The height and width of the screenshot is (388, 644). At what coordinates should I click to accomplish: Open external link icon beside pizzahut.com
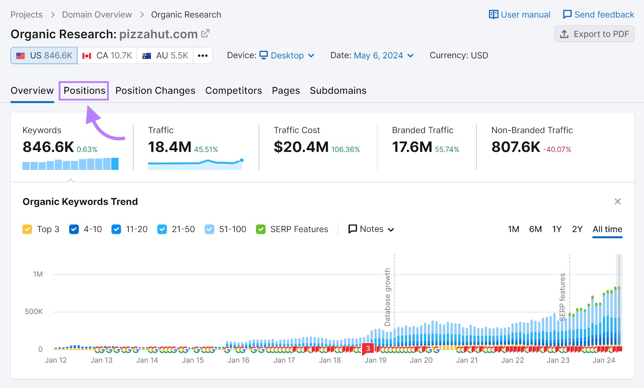point(205,33)
